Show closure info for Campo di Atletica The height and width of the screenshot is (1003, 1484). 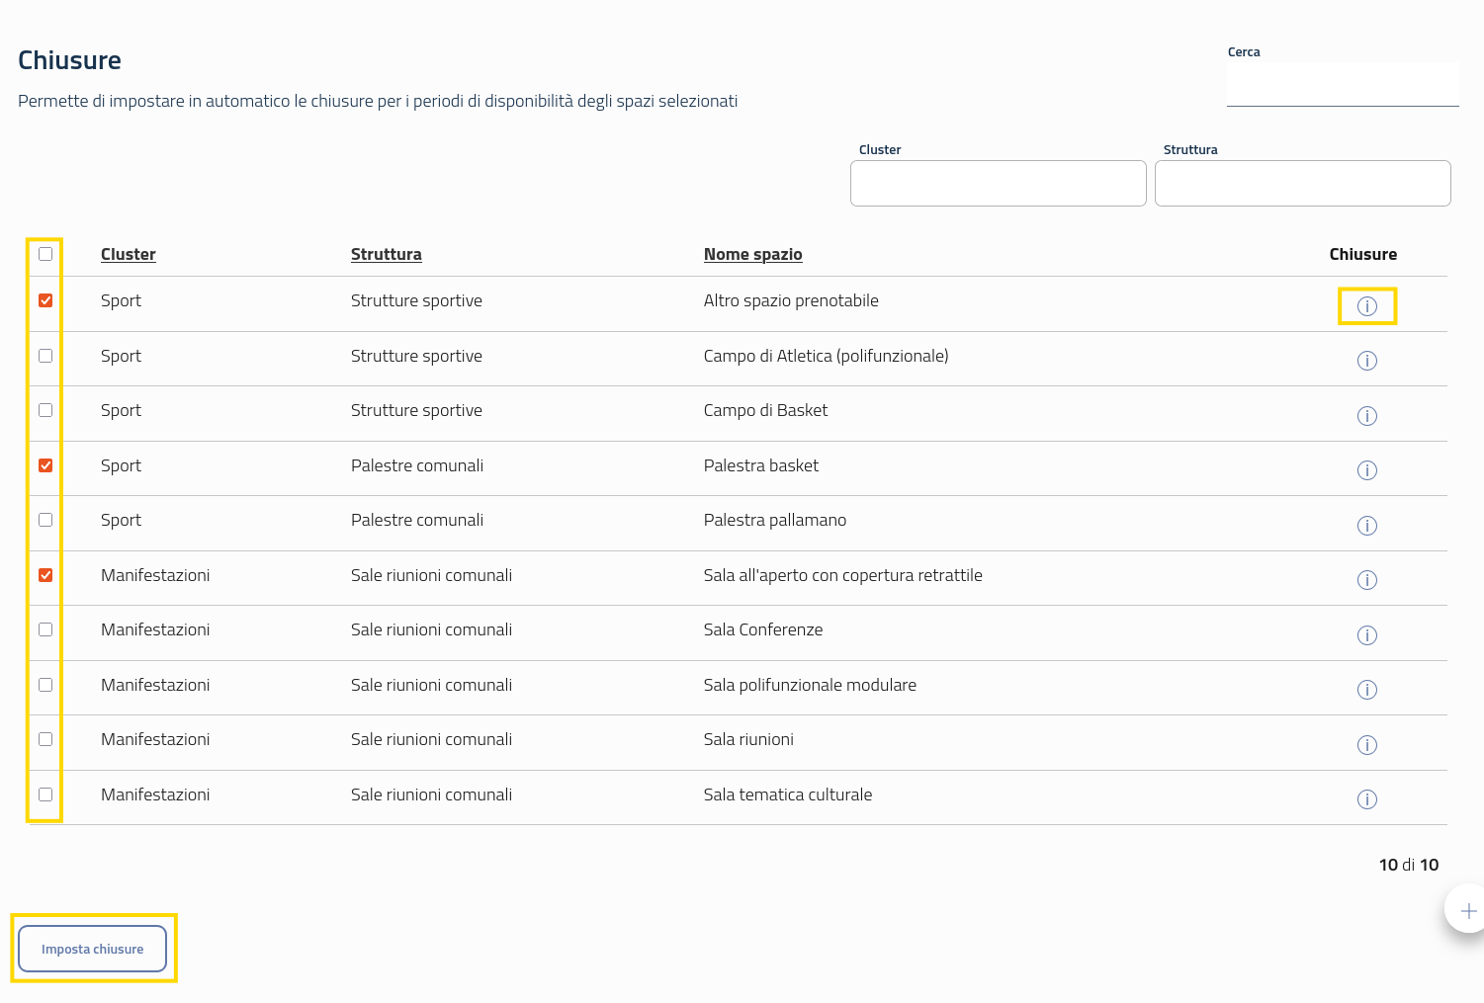(1366, 361)
